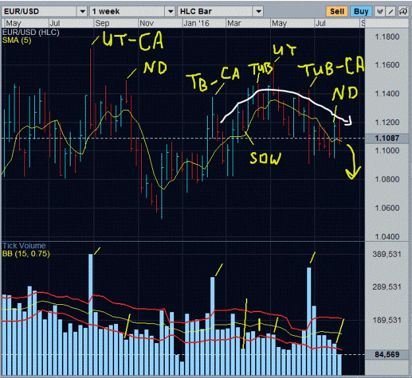412x378 pixels.
Task: Open the 1 week timeframe dropdown arrow
Action: [170, 12]
